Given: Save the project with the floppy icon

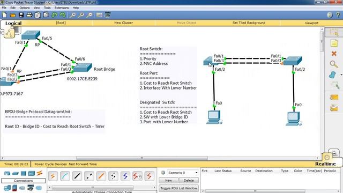Looking at the screenshot, I should click(21, 15).
